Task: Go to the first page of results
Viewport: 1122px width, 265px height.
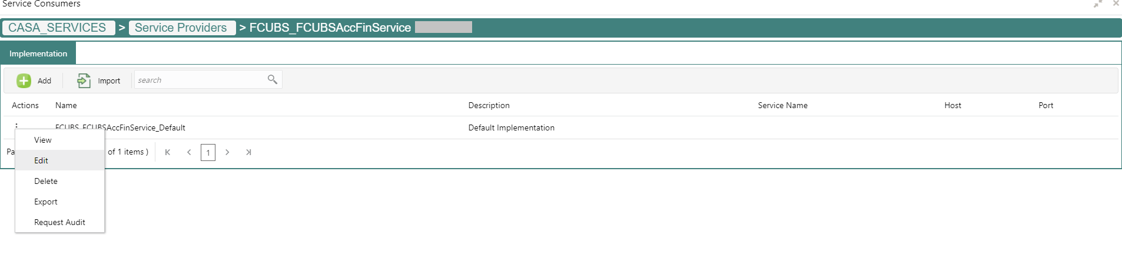Action: [x=168, y=152]
